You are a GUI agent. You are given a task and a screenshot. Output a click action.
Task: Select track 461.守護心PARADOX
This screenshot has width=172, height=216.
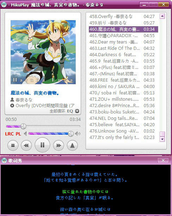pyautogui.click(x=123, y=36)
